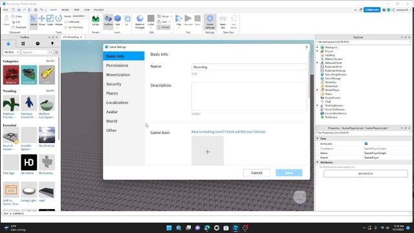The width and height of the screenshot is (414, 233).
Task: Activate the Scale tool
Action: coord(50,20)
